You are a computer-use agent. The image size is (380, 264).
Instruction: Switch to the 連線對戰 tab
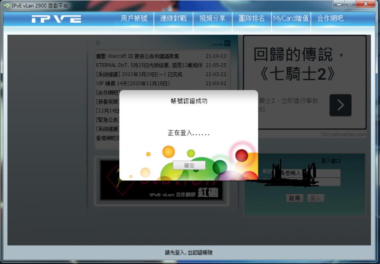(x=173, y=19)
